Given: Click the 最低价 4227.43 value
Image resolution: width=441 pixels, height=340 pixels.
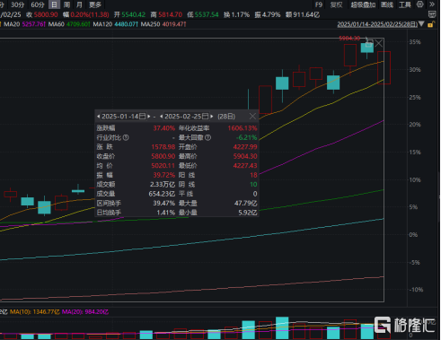Looking at the screenshot, I should (245, 166).
